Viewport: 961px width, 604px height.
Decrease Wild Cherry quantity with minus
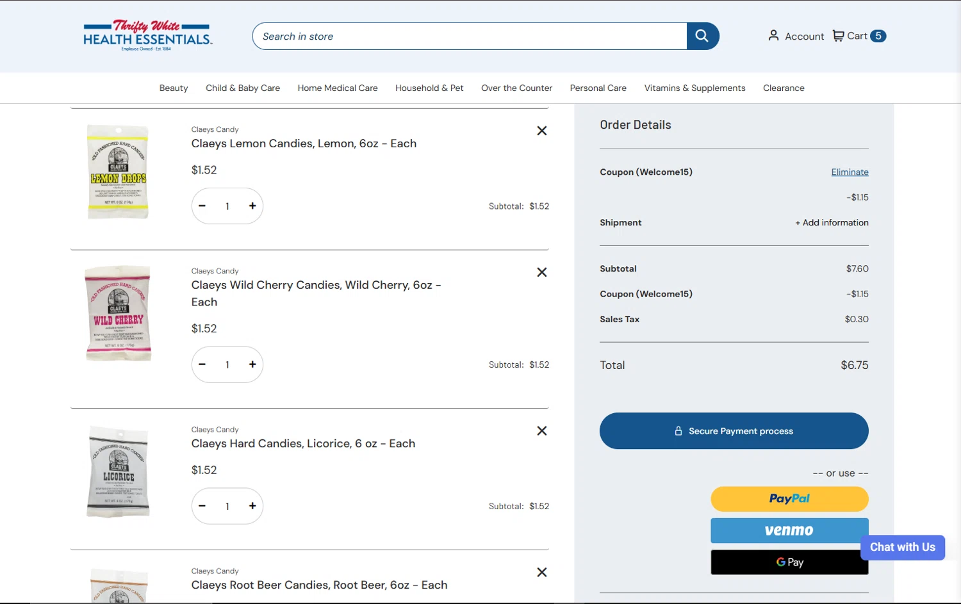point(202,364)
